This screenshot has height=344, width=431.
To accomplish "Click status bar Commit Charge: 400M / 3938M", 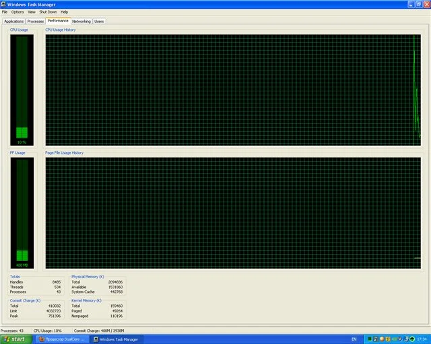I will 99,331.
